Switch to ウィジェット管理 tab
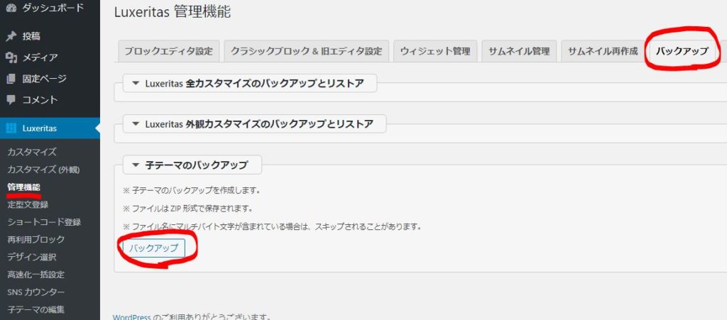 point(435,51)
